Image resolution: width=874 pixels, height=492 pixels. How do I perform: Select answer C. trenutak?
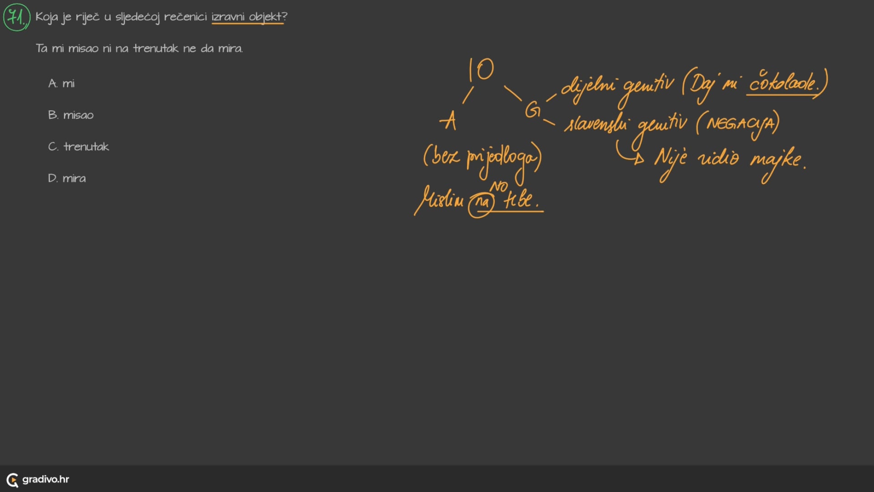point(79,147)
